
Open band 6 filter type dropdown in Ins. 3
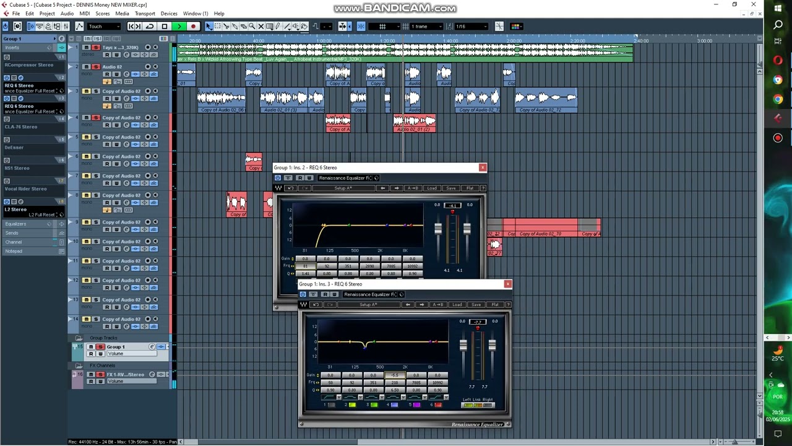click(x=446, y=398)
